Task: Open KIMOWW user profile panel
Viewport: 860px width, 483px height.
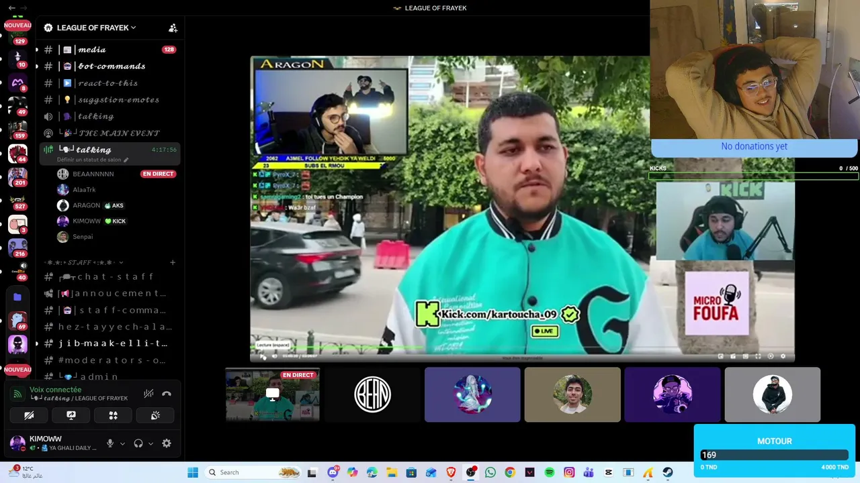Action: [55, 443]
